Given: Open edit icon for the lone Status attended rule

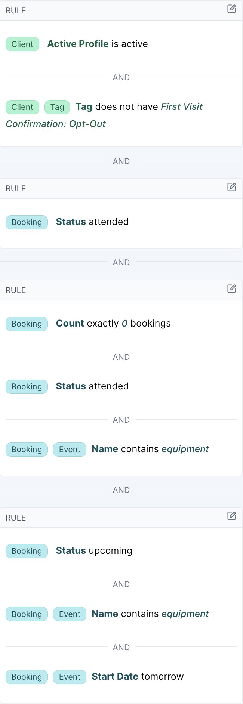Looking at the screenshot, I should [232, 187].
